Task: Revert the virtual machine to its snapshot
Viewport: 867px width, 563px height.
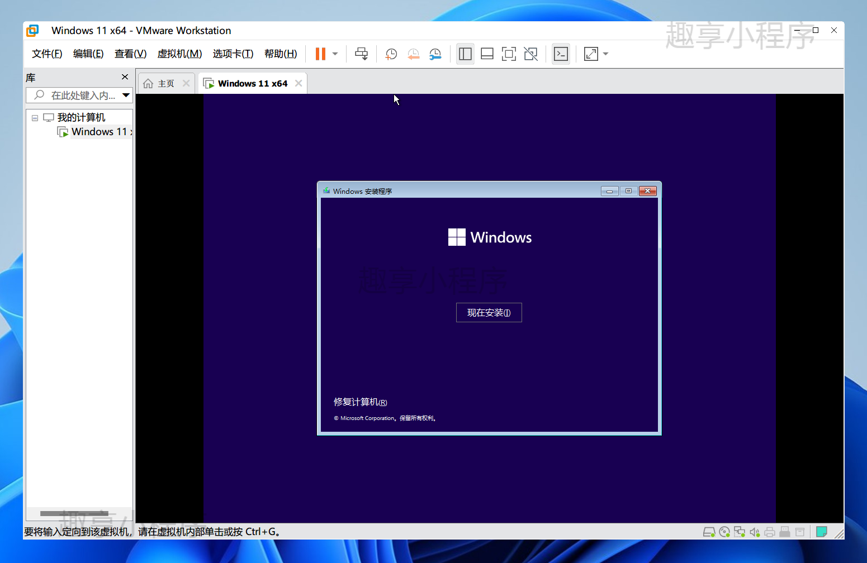Action: pos(414,54)
